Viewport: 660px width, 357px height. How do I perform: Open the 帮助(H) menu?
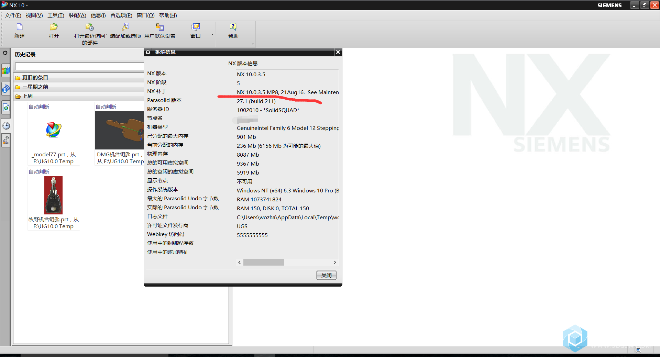pos(168,15)
